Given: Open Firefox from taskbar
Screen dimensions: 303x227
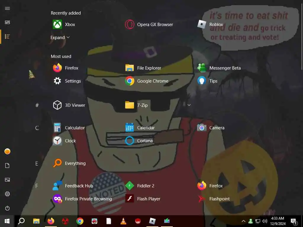Looking at the screenshot, I should [x=51, y=221].
